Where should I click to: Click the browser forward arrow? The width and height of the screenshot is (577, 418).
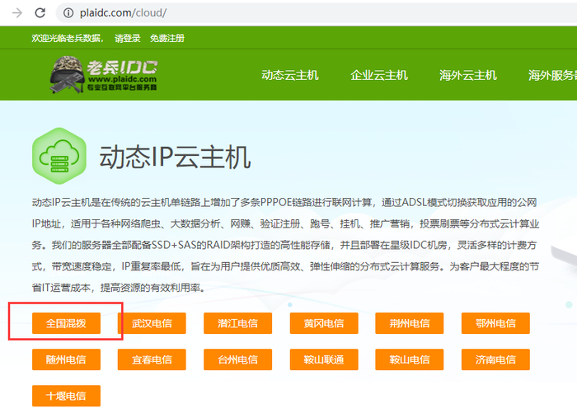coord(17,13)
